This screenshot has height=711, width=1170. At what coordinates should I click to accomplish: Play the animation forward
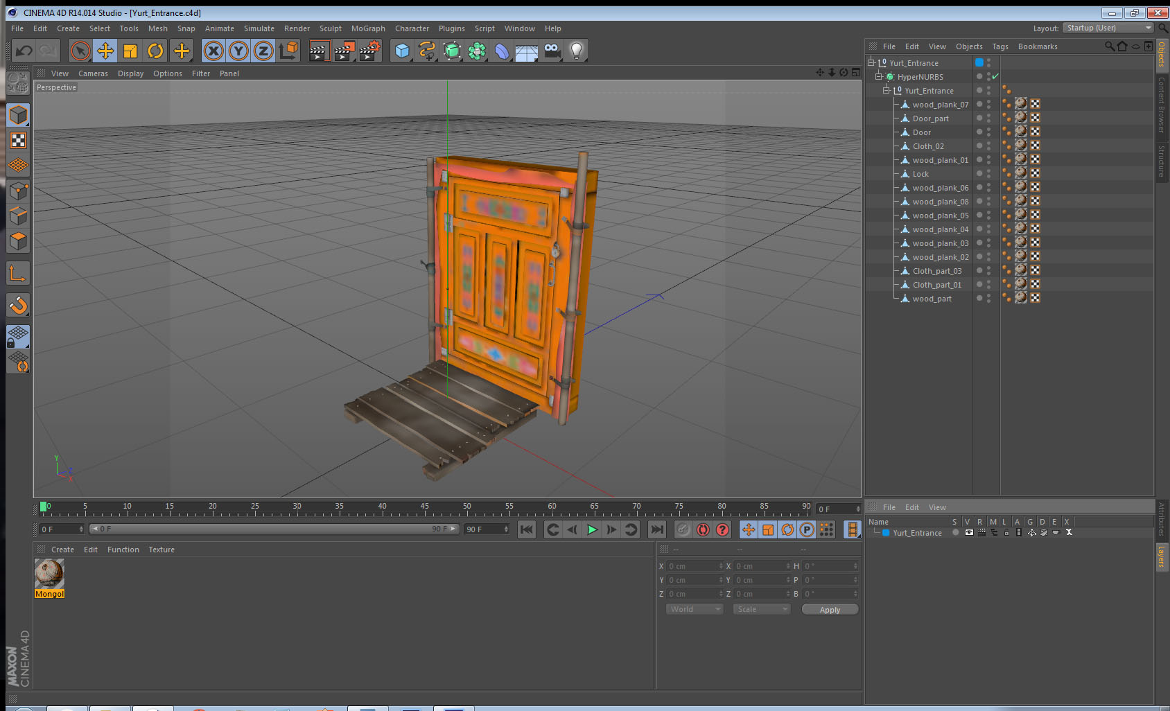click(x=592, y=529)
